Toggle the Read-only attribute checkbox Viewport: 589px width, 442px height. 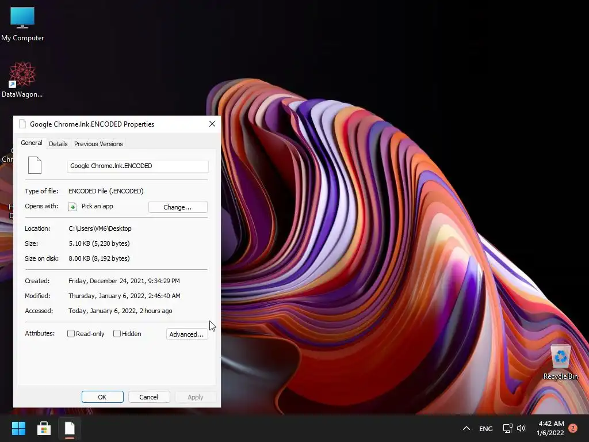[x=71, y=333]
